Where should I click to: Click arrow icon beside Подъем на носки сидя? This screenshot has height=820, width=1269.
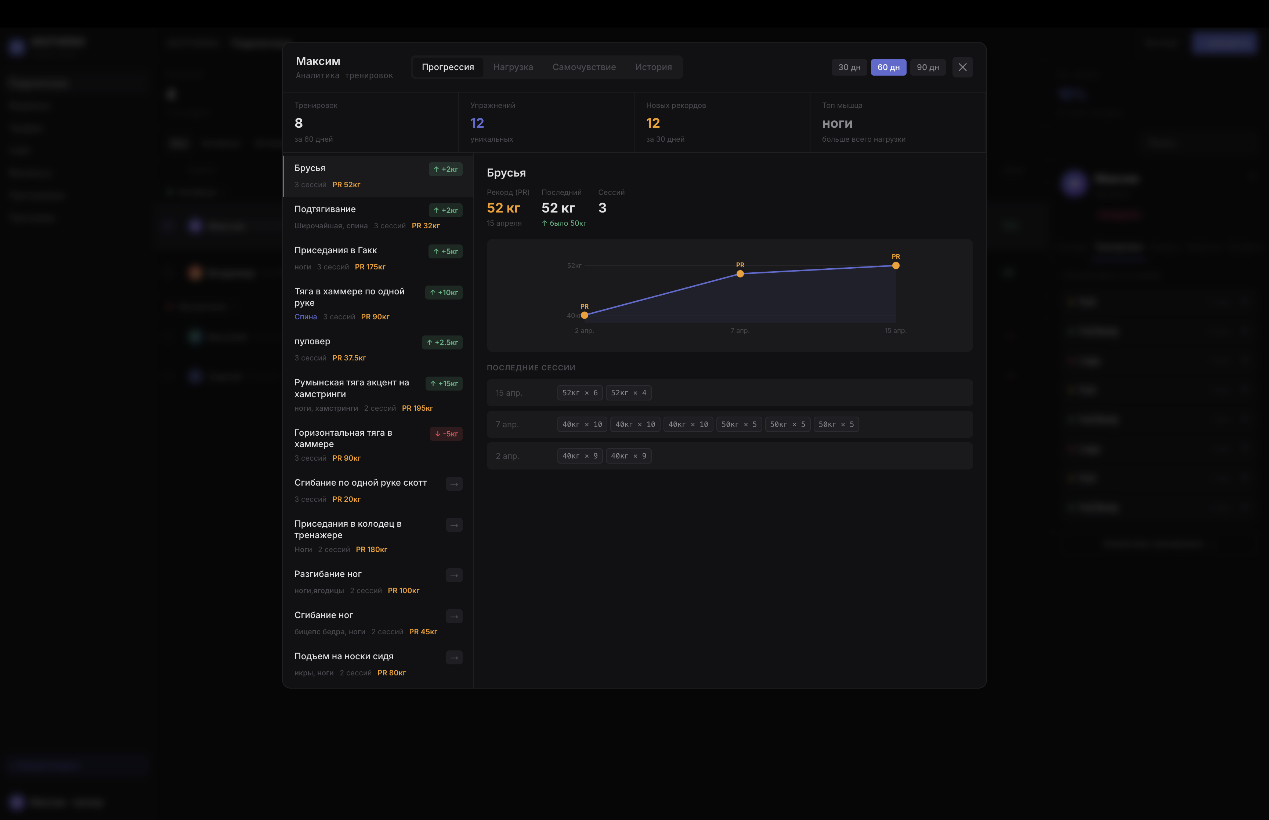pyautogui.click(x=454, y=658)
